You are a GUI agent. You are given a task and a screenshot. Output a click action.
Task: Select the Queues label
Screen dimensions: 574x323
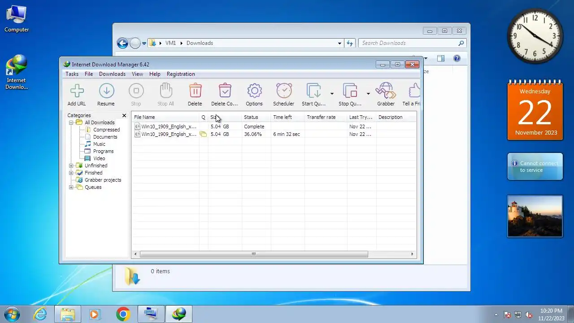click(x=93, y=187)
